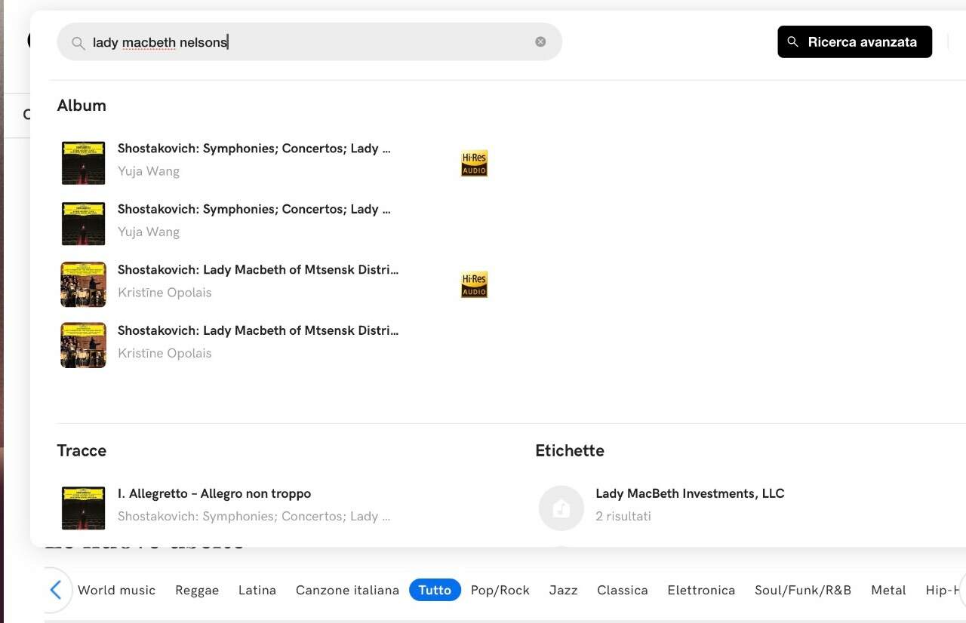Click the magnifier icon in the search field
Viewport: 966px width, 623px height.
click(x=78, y=43)
